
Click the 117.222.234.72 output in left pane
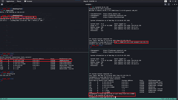[x=5, y=75]
